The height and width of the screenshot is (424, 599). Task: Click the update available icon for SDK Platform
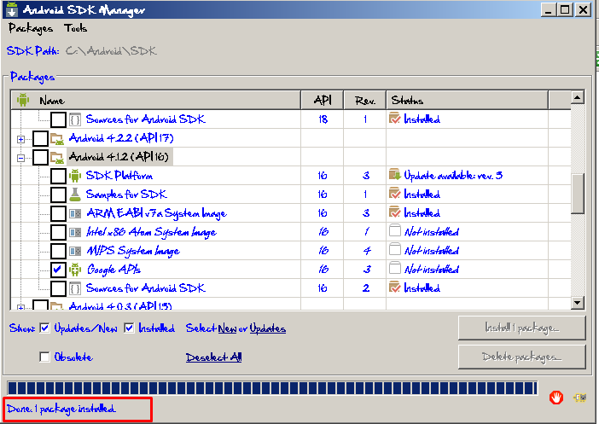click(394, 175)
